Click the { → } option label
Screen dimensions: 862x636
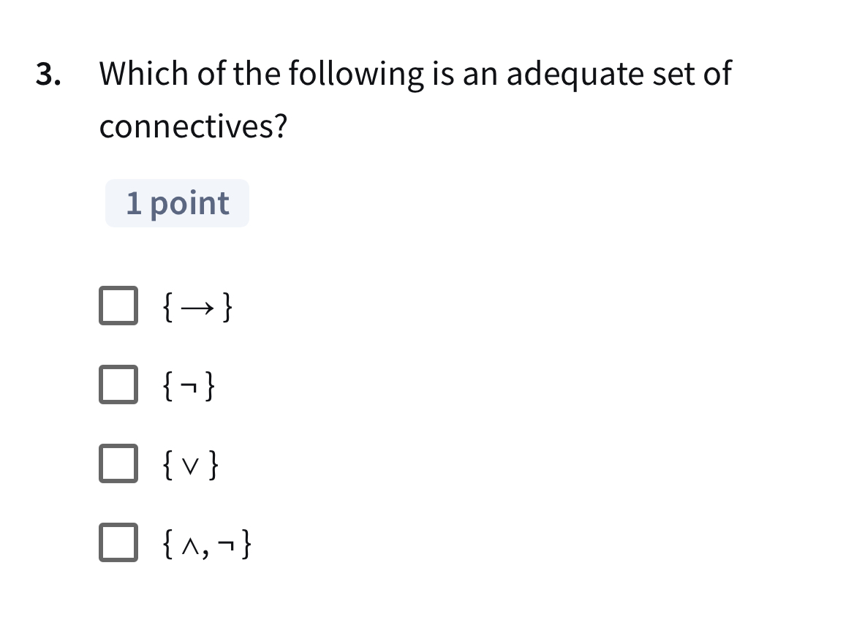pos(197,307)
